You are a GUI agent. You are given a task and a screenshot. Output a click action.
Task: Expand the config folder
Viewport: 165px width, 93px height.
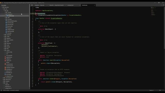4,36
